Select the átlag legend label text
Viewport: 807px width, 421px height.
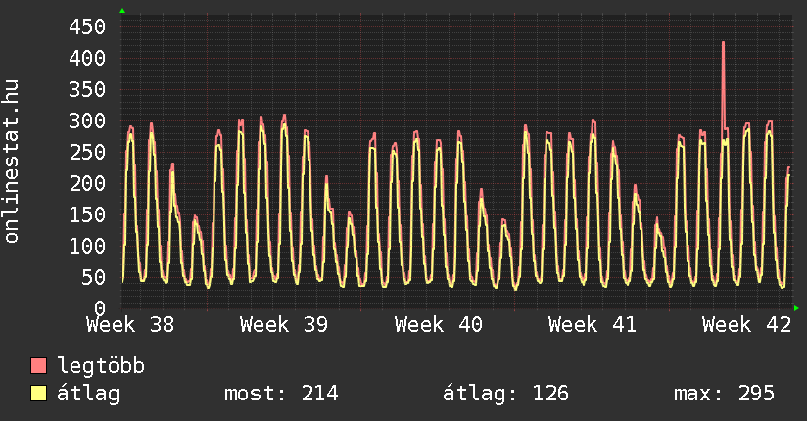(88, 394)
